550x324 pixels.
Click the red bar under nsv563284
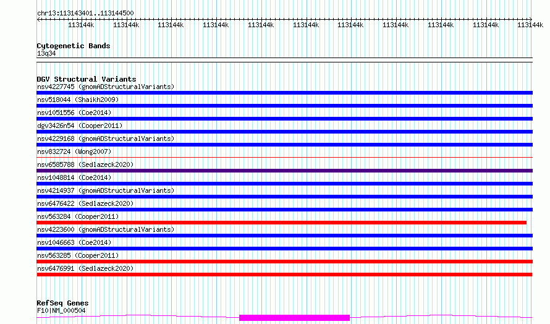pyautogui.click(x=282, y=223)
